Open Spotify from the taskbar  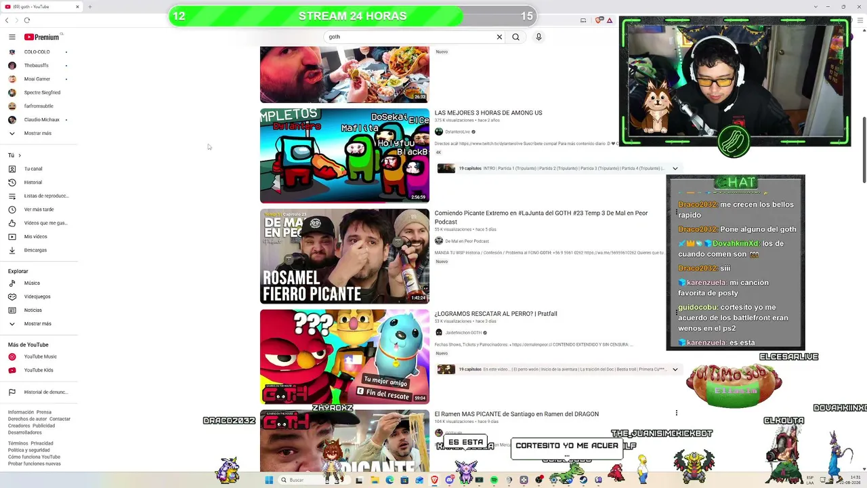494,480
